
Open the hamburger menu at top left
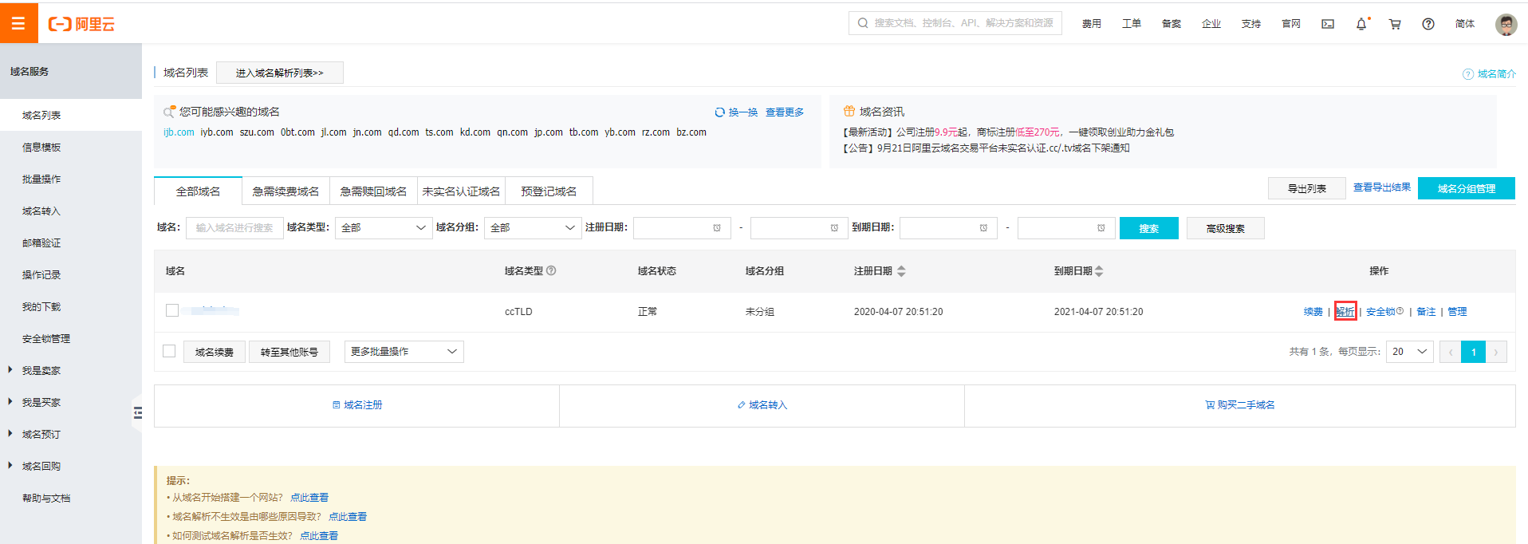click(18, 23)
